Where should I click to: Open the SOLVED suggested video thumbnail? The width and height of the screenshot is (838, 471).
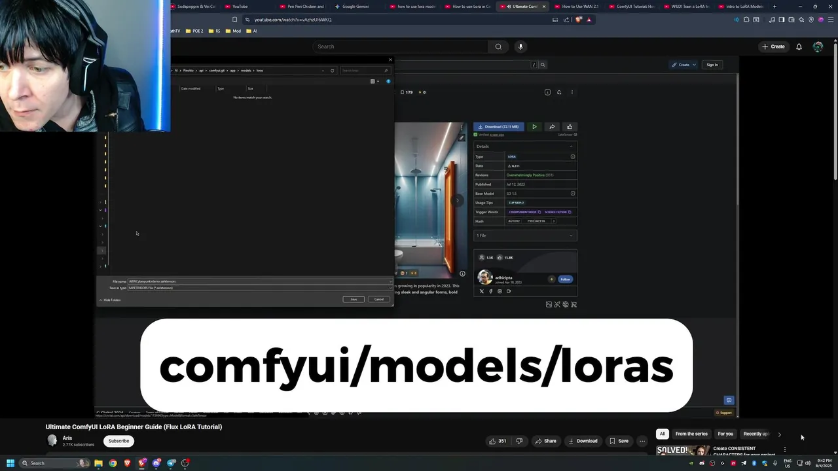[683, 451]
